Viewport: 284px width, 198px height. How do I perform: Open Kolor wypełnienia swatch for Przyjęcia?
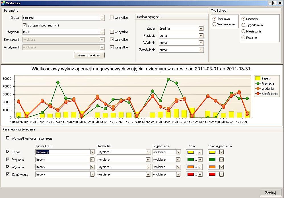[x=212, y=160]
